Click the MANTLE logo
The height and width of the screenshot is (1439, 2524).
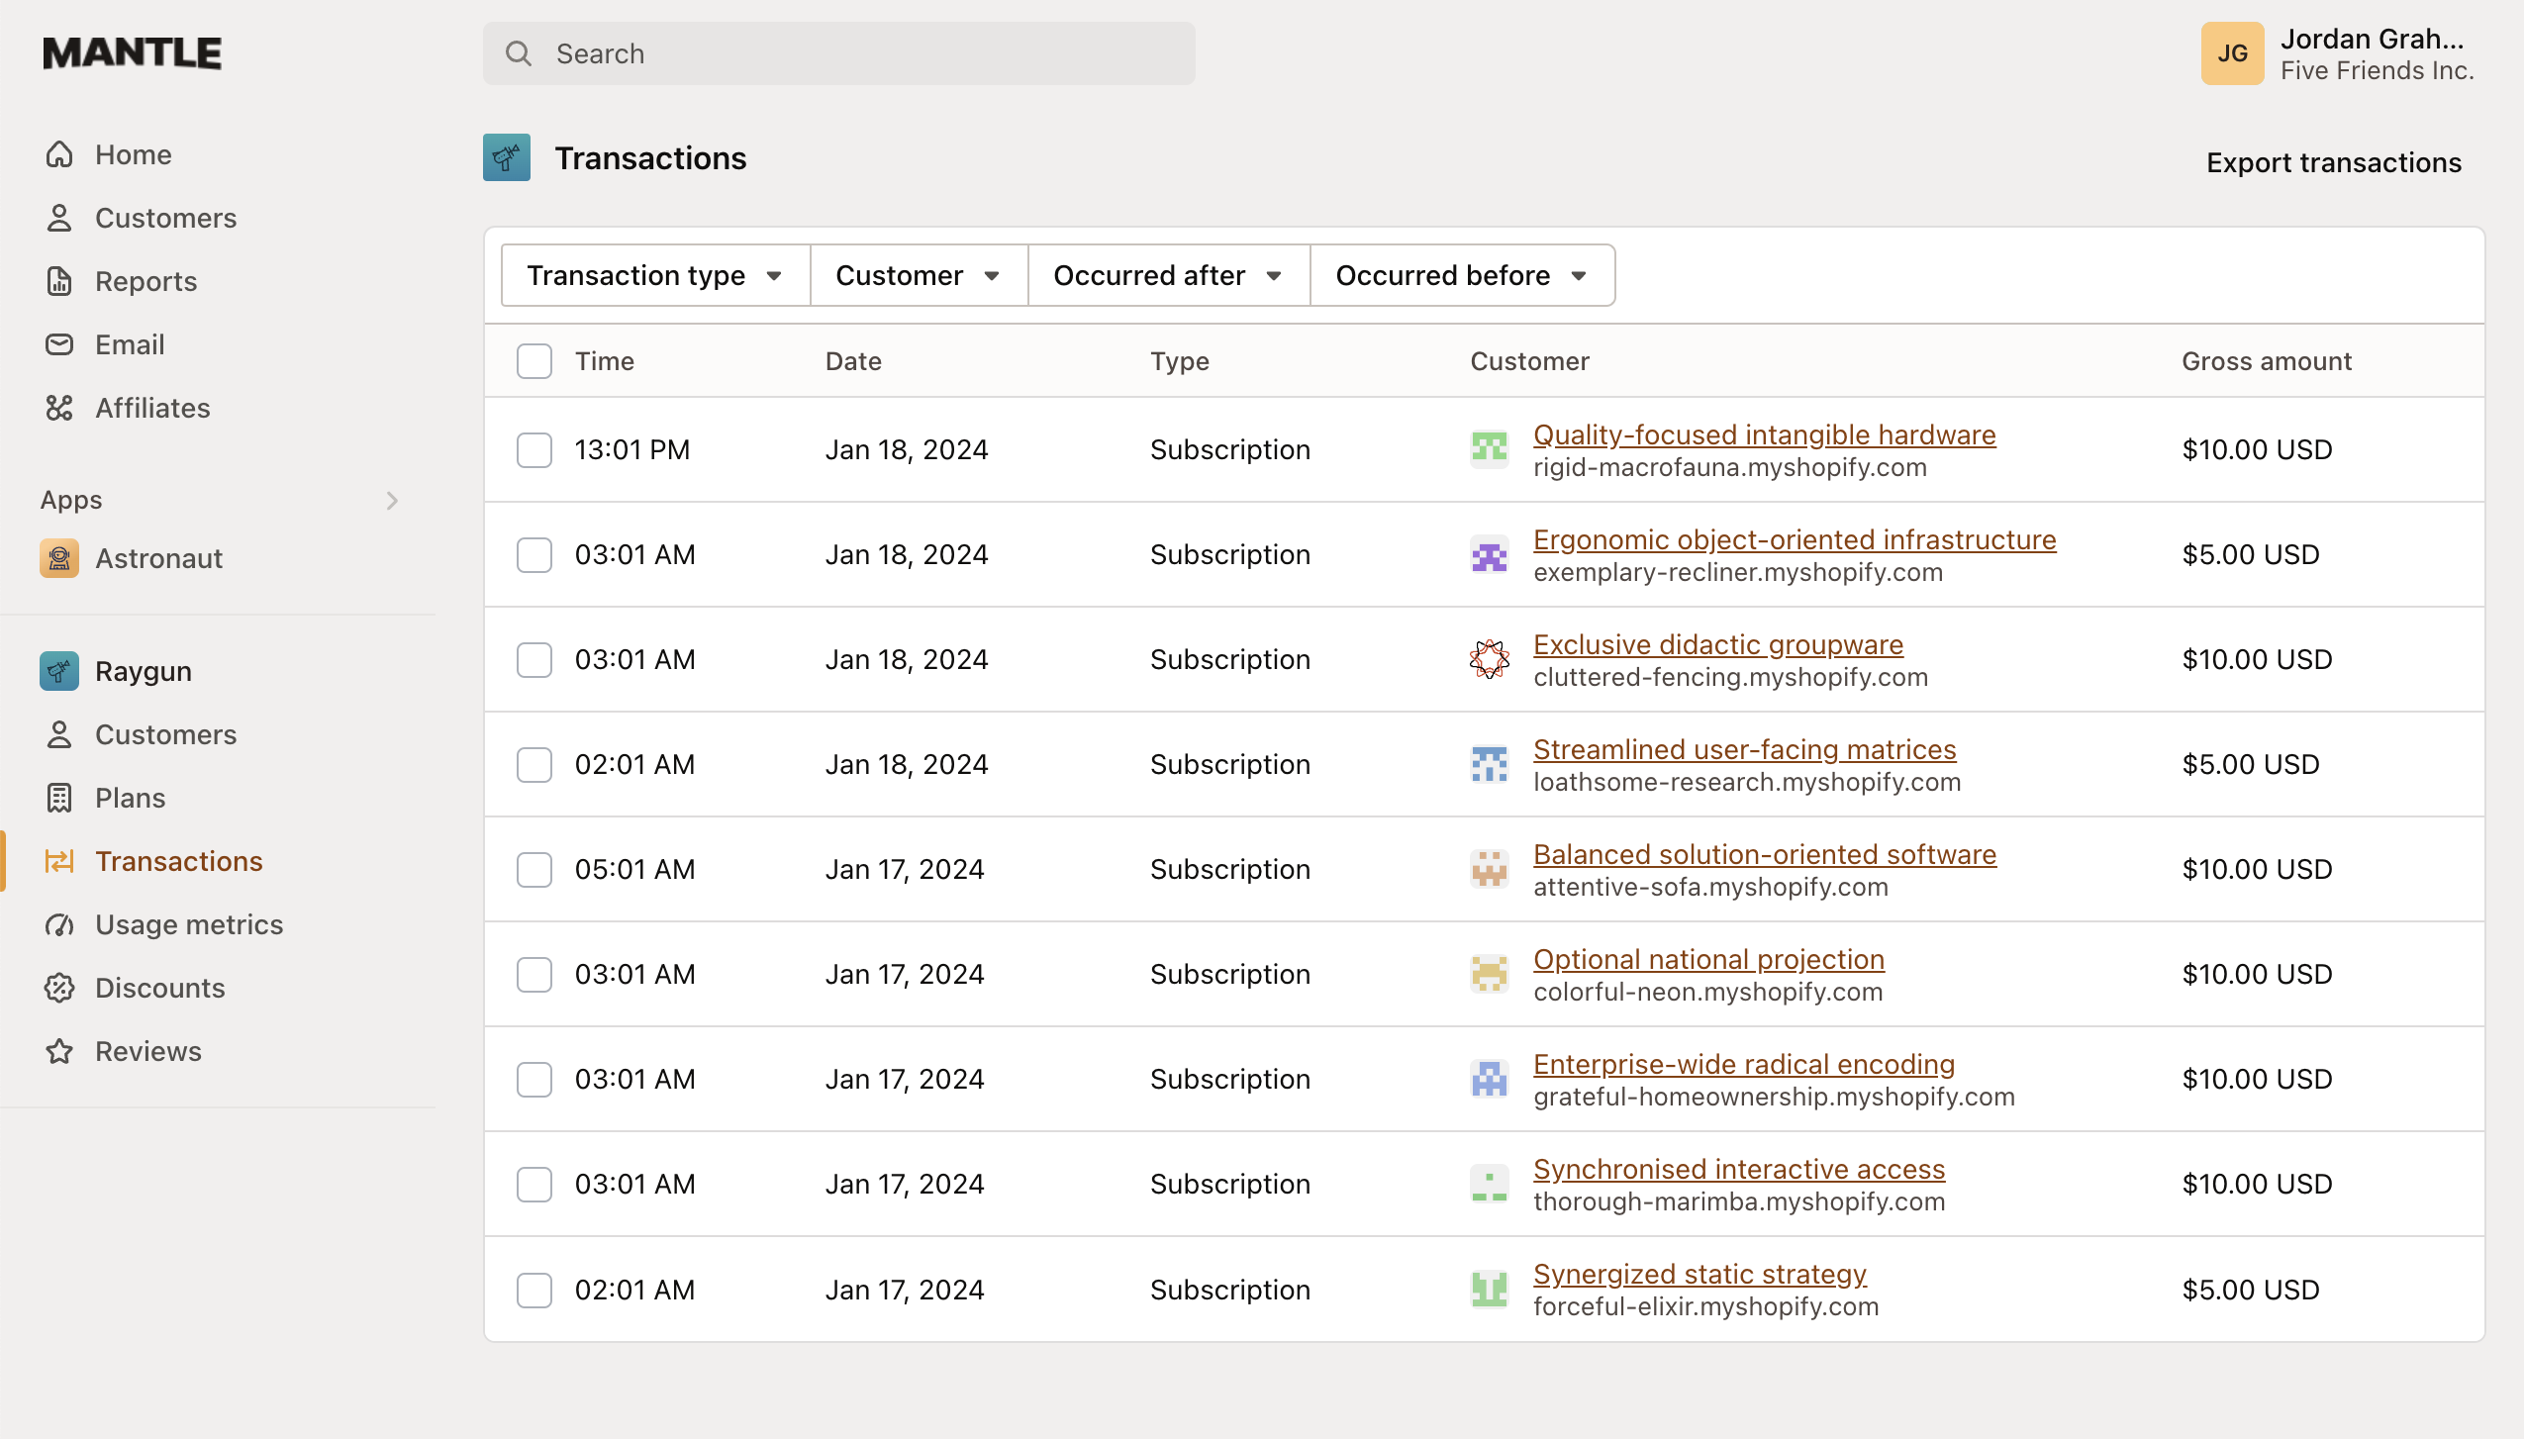click(x=132, y=53)
